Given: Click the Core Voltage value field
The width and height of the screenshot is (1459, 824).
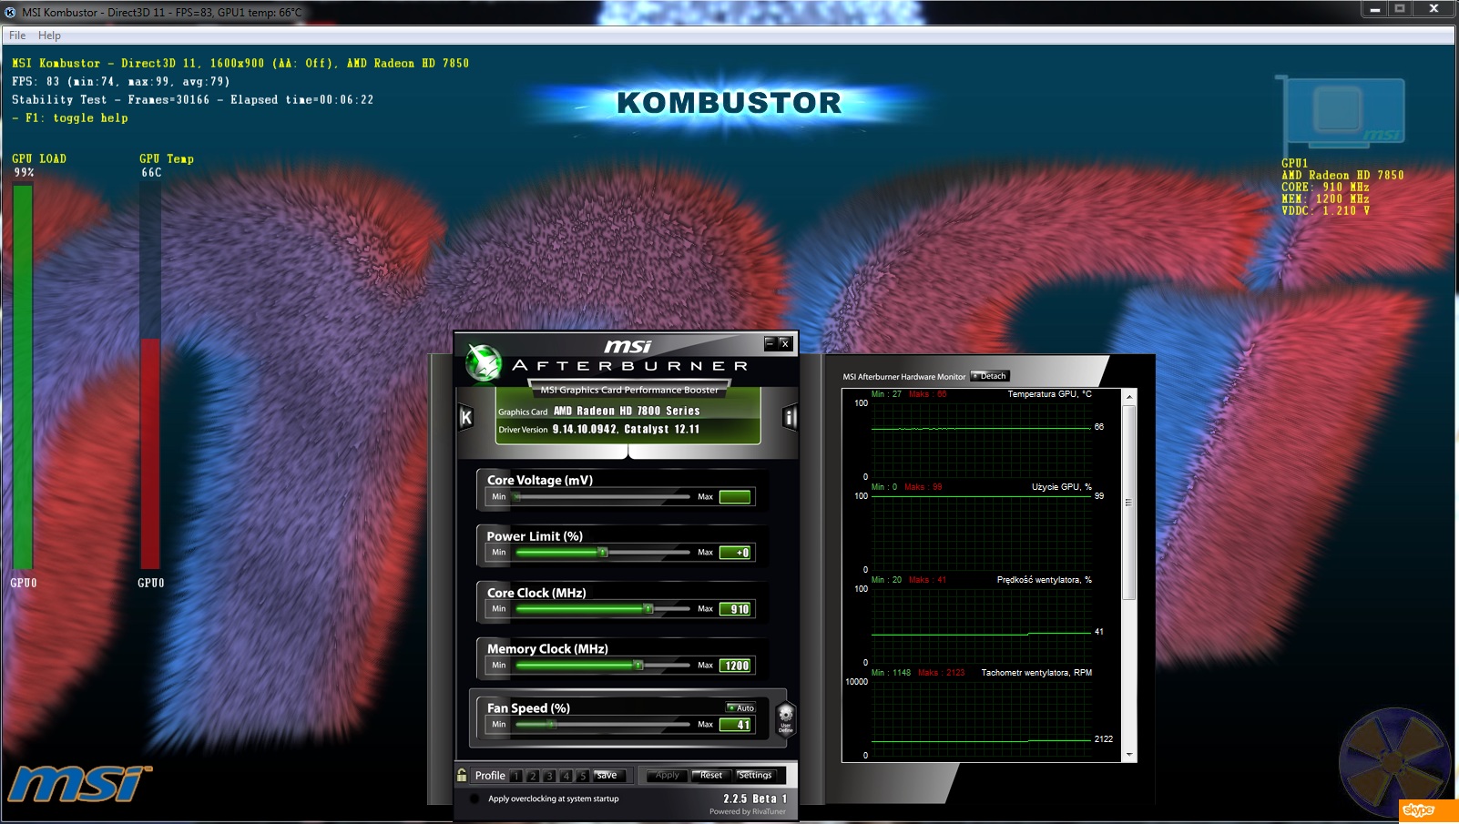Looking at the screenshot, I should click(735, 497).
